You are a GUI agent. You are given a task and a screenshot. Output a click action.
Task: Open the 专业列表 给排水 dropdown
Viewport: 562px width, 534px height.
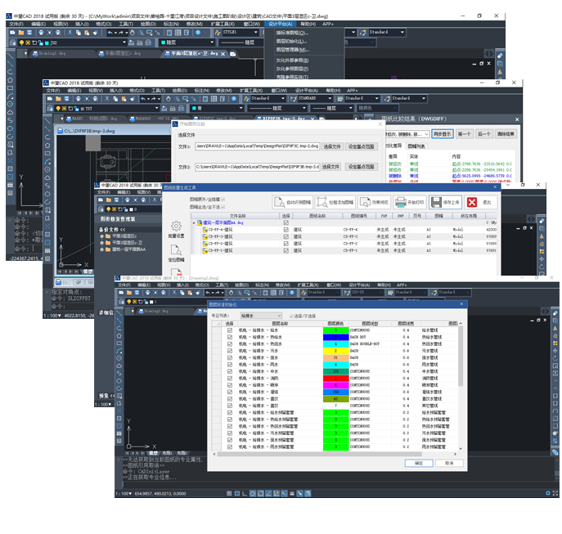260,315
